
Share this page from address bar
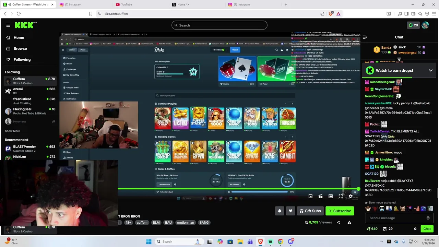tap(322, 14)
